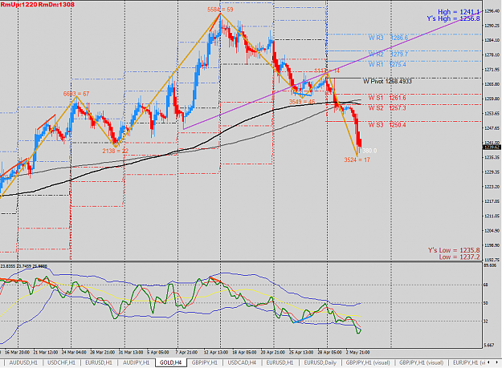The height and width of the screenshot is (368, 502).
Task: Open the EURJPY,H1 visual chart tab
Action: (x=468, y=362)
